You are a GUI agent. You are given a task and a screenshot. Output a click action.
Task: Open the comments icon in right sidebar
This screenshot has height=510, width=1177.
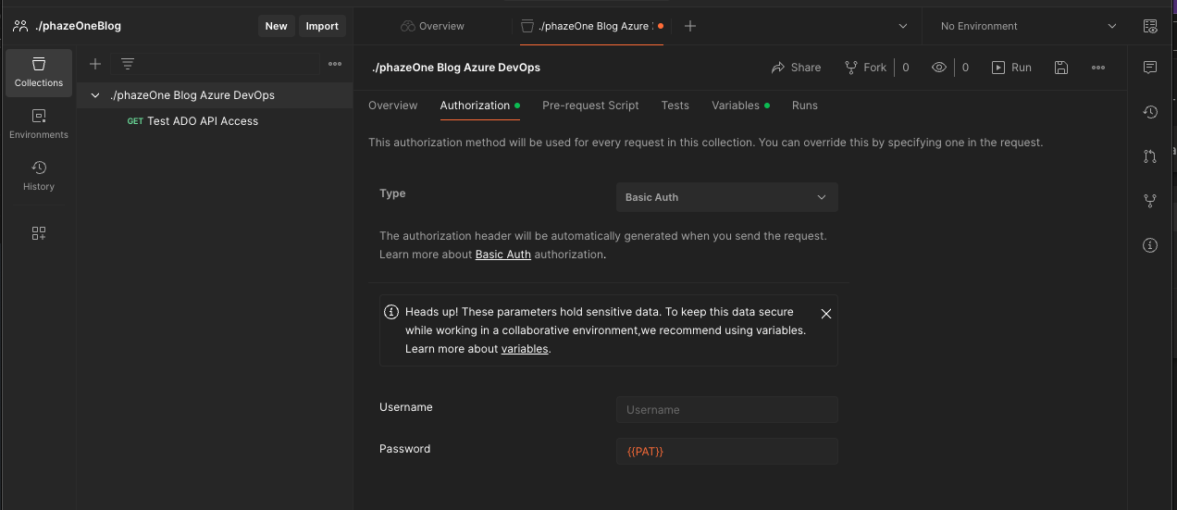(1150, 68)
